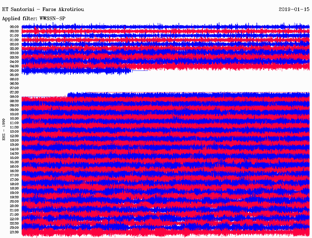Screen dimensions: 312x238
Task: Select the 10:00 time label
Action: pyautogui.click(x=14, y=114)
